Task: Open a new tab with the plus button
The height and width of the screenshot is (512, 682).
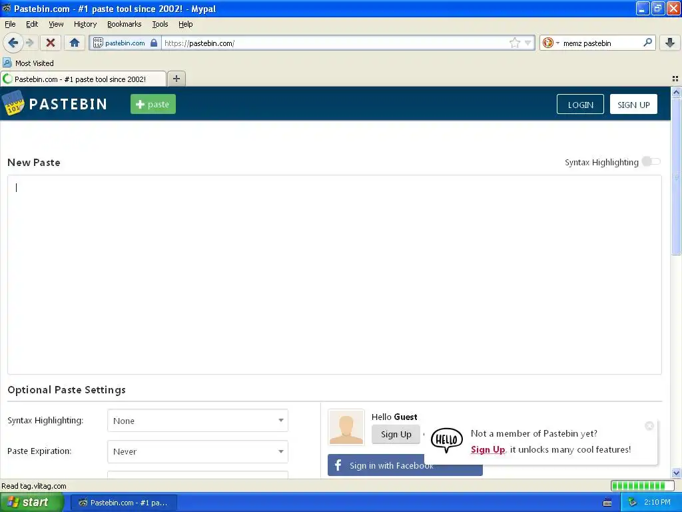Action: click(176, 79)
